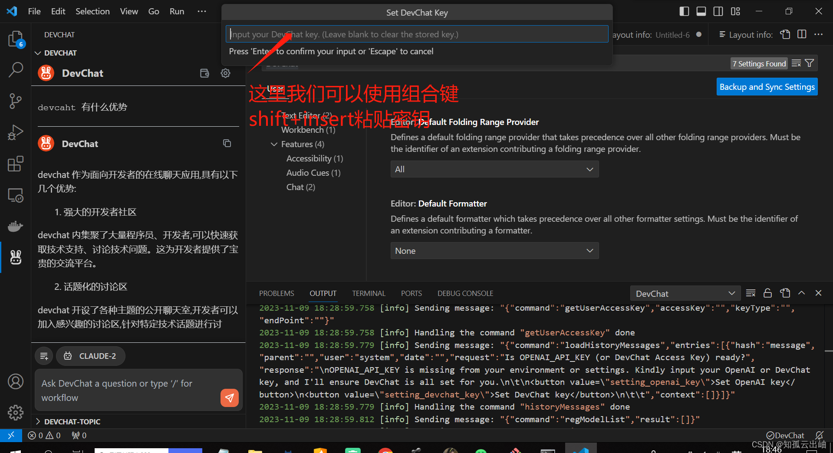
Task: Click the DevChat settings gear icon
Action: click(x=225, y=73)
